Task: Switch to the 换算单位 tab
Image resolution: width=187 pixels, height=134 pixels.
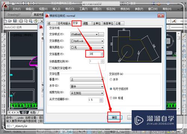Action: click(108, 23)
